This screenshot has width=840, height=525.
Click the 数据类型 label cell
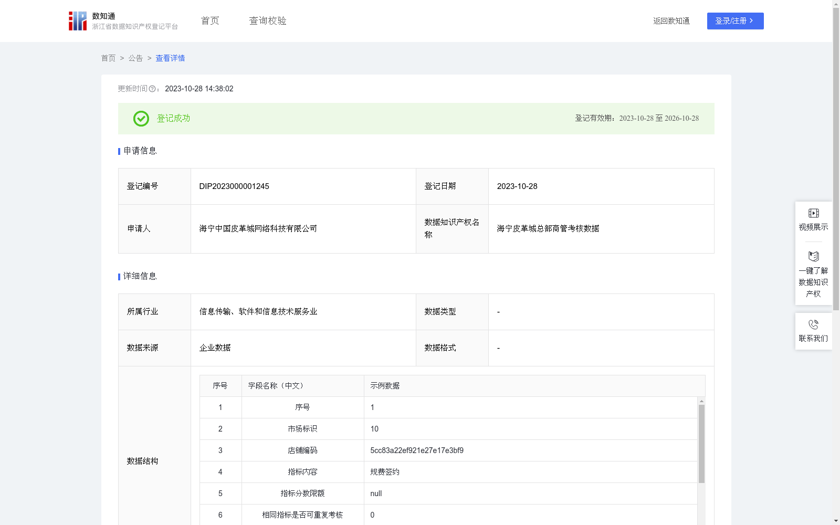(x=452, y=312)
